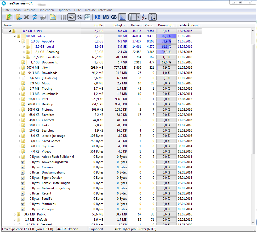
Task: Click the Desktop folder icon
Action: 23,104
